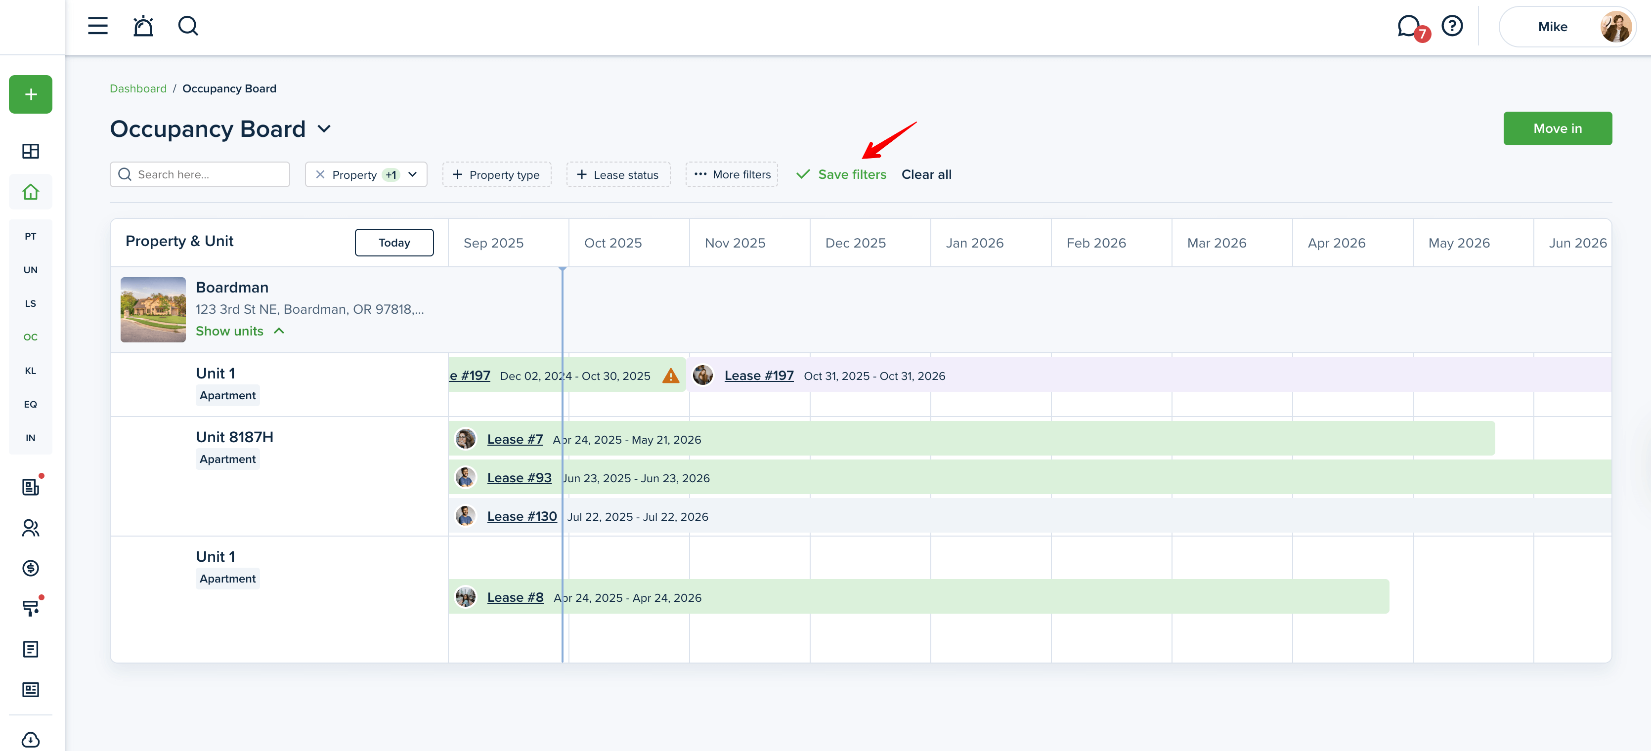The image size is (1651, 751).
Task: Expand the Occupancy Board title dropdown
Action: (x=324, y=129)
